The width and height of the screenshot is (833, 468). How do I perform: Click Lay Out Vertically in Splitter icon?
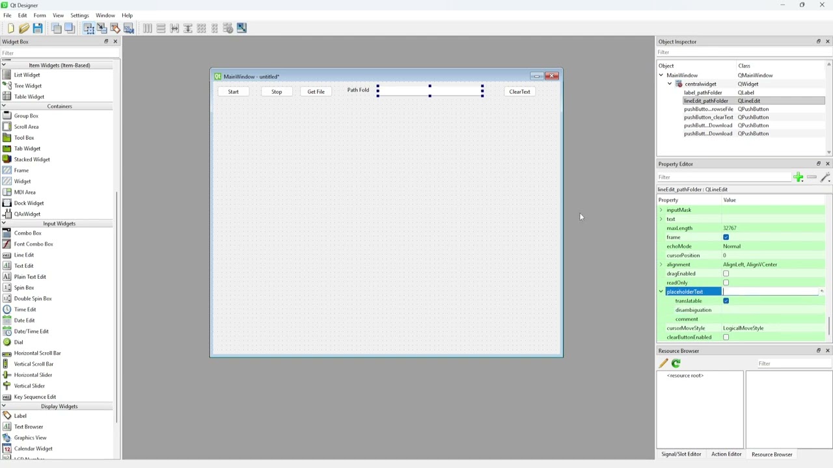coord(188,28)
